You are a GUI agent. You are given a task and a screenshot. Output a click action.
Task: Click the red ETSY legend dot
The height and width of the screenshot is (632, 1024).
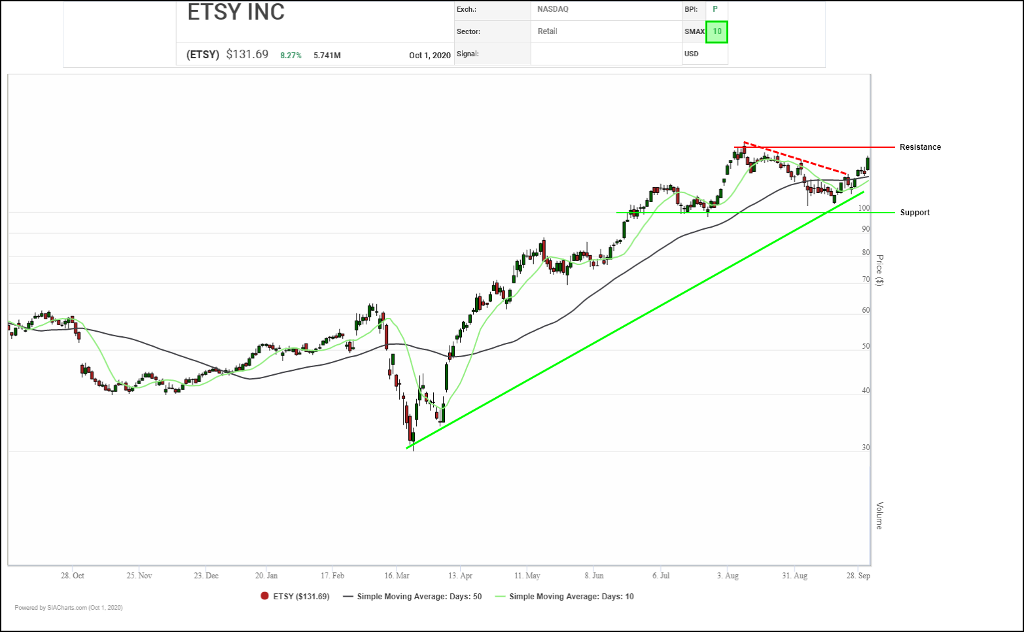point(265,596)
